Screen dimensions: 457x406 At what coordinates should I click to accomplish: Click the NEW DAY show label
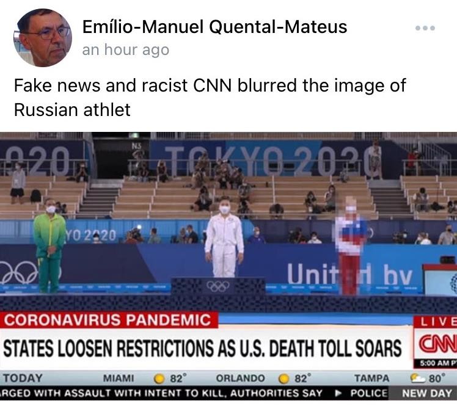[426, 393]
